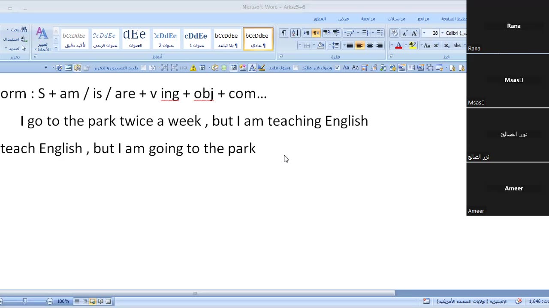Set right-to-left text direction

coord(316,33)
